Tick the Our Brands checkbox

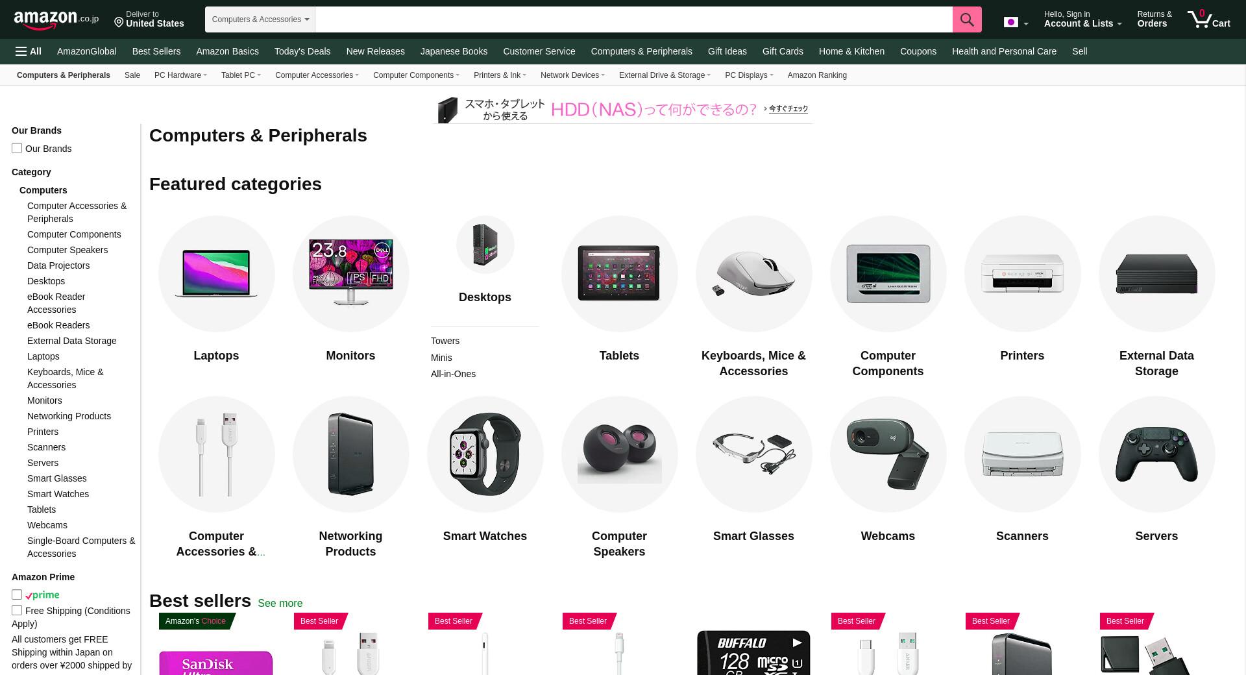(17, 148)
